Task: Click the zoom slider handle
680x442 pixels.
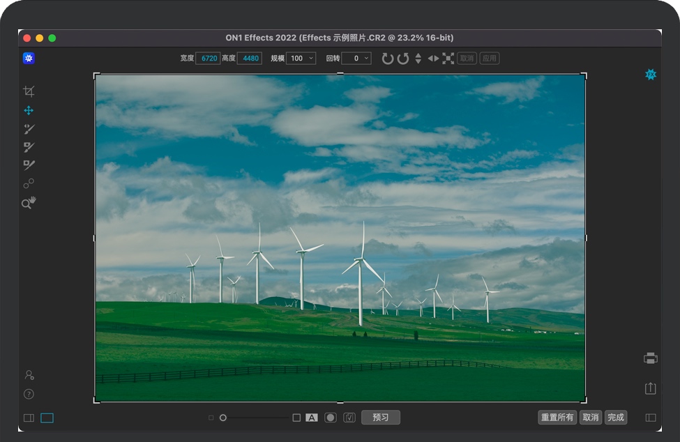Action: [223, 418]
